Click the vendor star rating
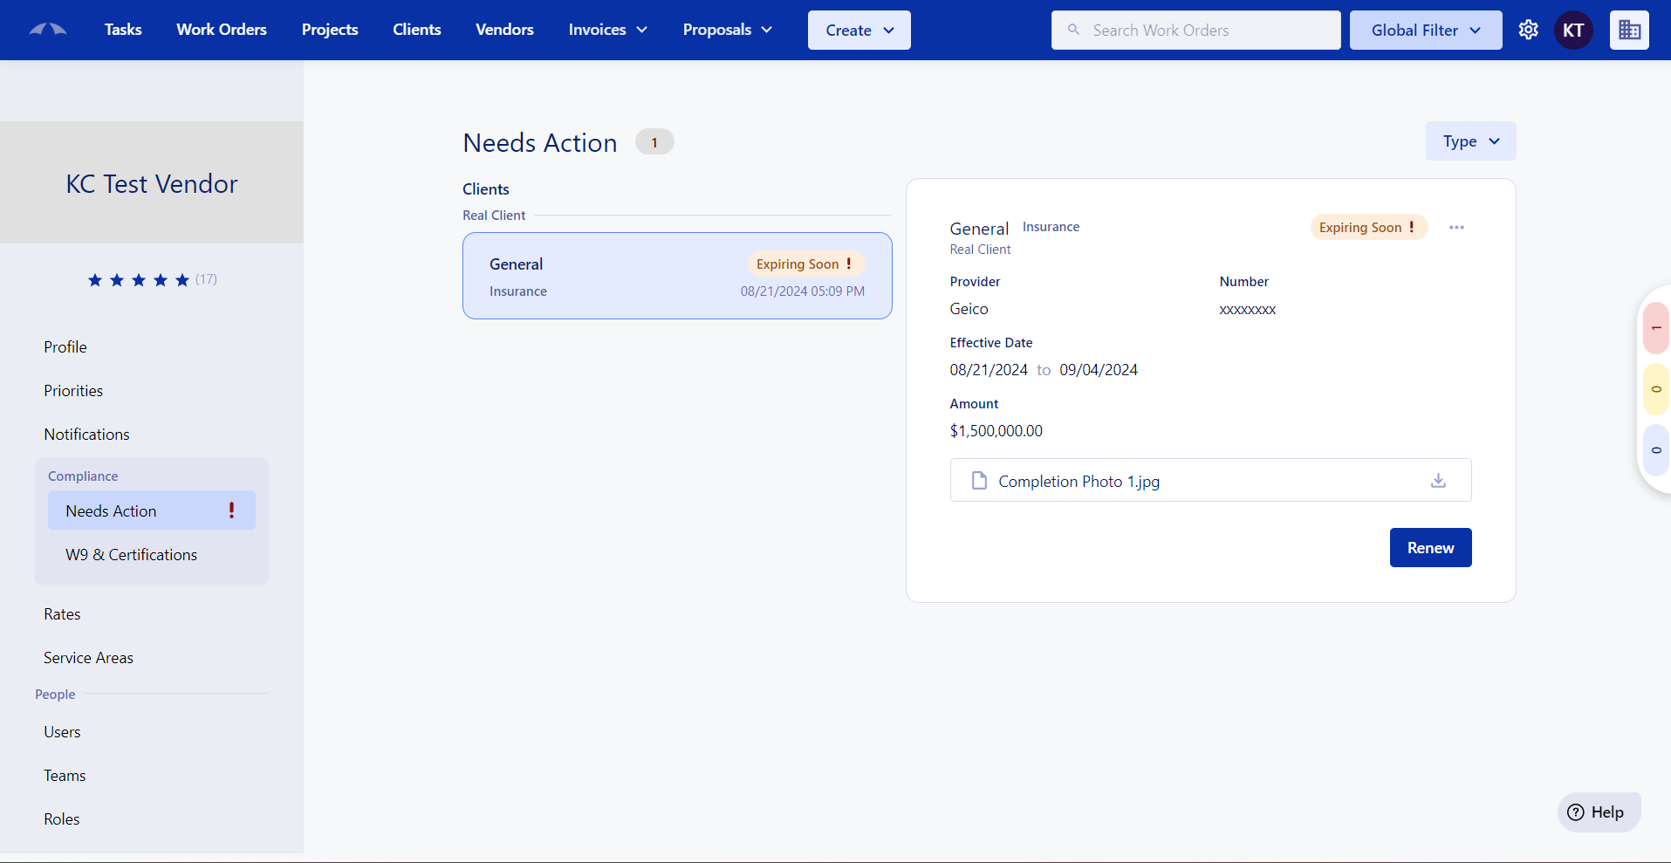This screenshot has height=863, width=1671. click(139, 280)
